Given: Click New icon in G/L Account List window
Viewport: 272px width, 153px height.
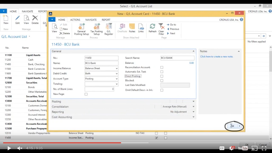Looking at the screenshot, I should (6, 20).
